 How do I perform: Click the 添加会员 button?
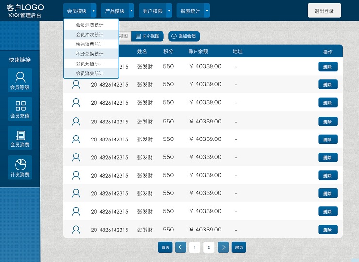tap(184, 36)
